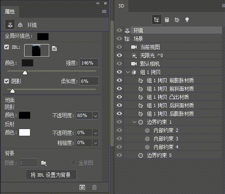Image resolution: width=225 pixels, height=194 pixels.
Task: Click 将 IBL 设置为背景 button
Action: point(51,175)
